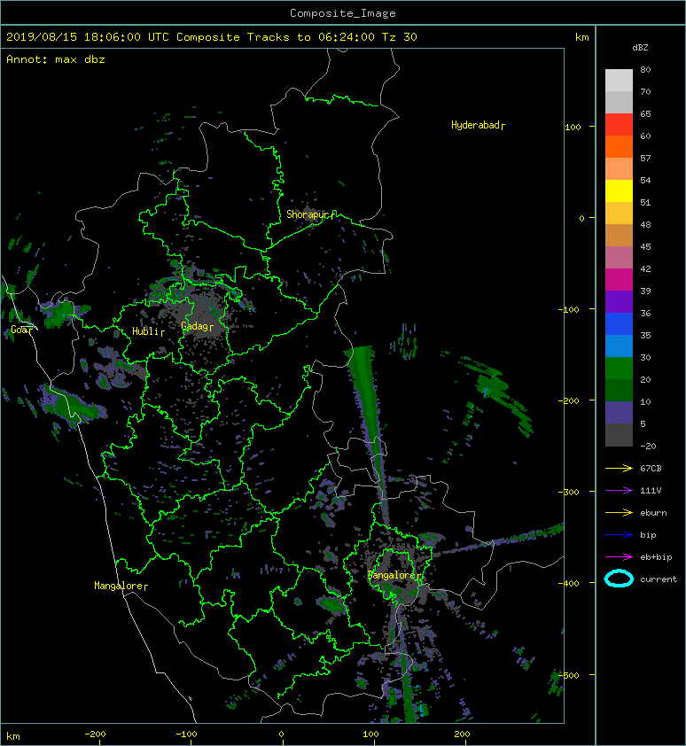Click the -100 tick on the horizontal axis
Viewport: 686px width, 746px height.
tap(186, 734)
